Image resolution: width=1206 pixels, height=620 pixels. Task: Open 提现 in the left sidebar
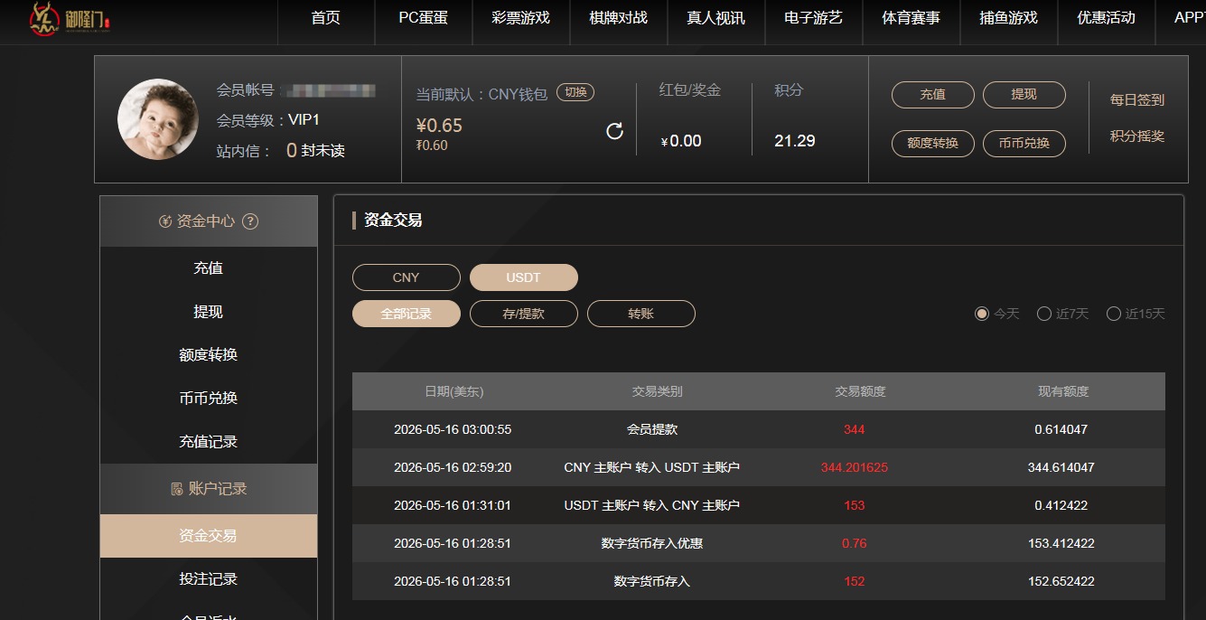(209, 312)
